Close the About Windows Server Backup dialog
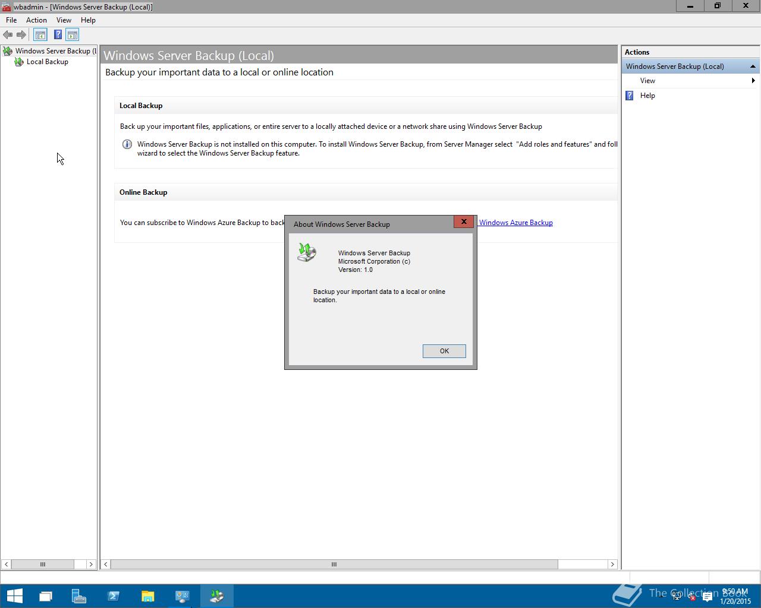 pyautogui.click(x=464, y=221)
